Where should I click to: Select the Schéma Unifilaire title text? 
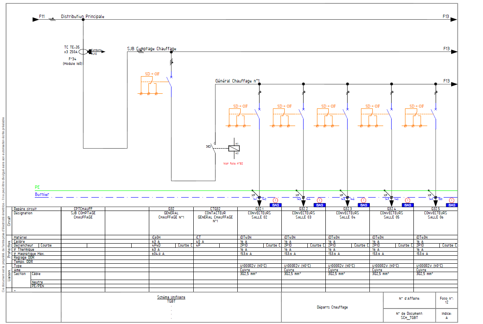pos(171,297)
